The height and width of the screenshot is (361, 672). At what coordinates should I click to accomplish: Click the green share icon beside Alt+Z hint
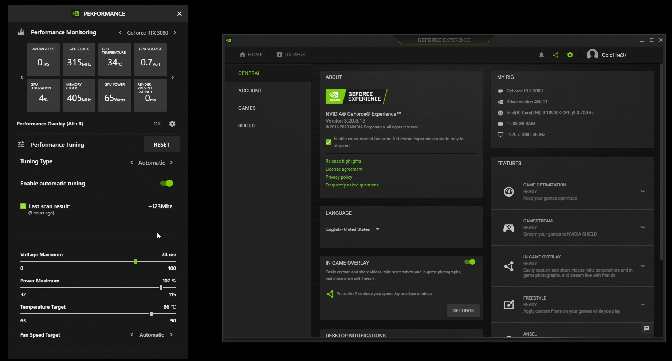coord(330,294)
